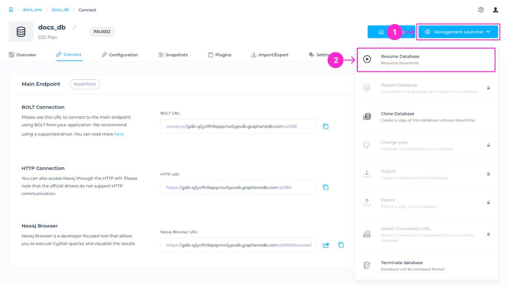
Task: Open the Plugins tab
Action: (x=220, y=55)
